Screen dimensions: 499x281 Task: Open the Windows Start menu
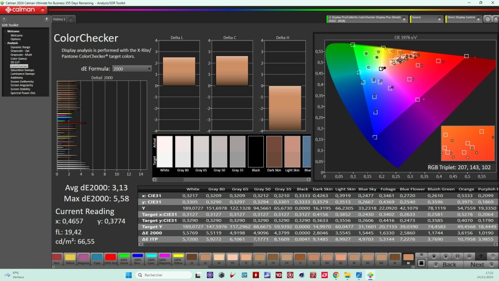pos(129,275)
